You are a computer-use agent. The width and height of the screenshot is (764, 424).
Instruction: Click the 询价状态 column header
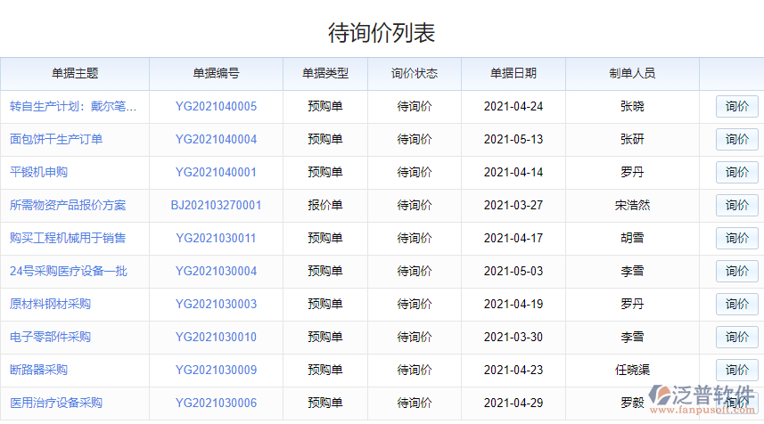point(415,73)
